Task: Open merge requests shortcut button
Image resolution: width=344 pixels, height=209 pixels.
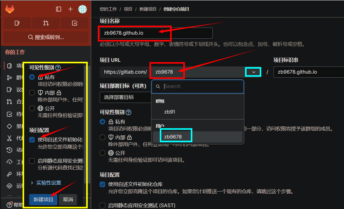Action: 46,23
